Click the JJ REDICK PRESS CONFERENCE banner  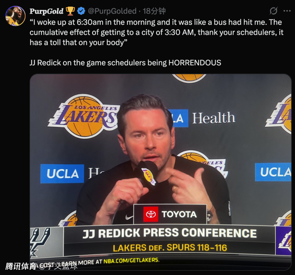pyautogui.click(x=170, y=233)
